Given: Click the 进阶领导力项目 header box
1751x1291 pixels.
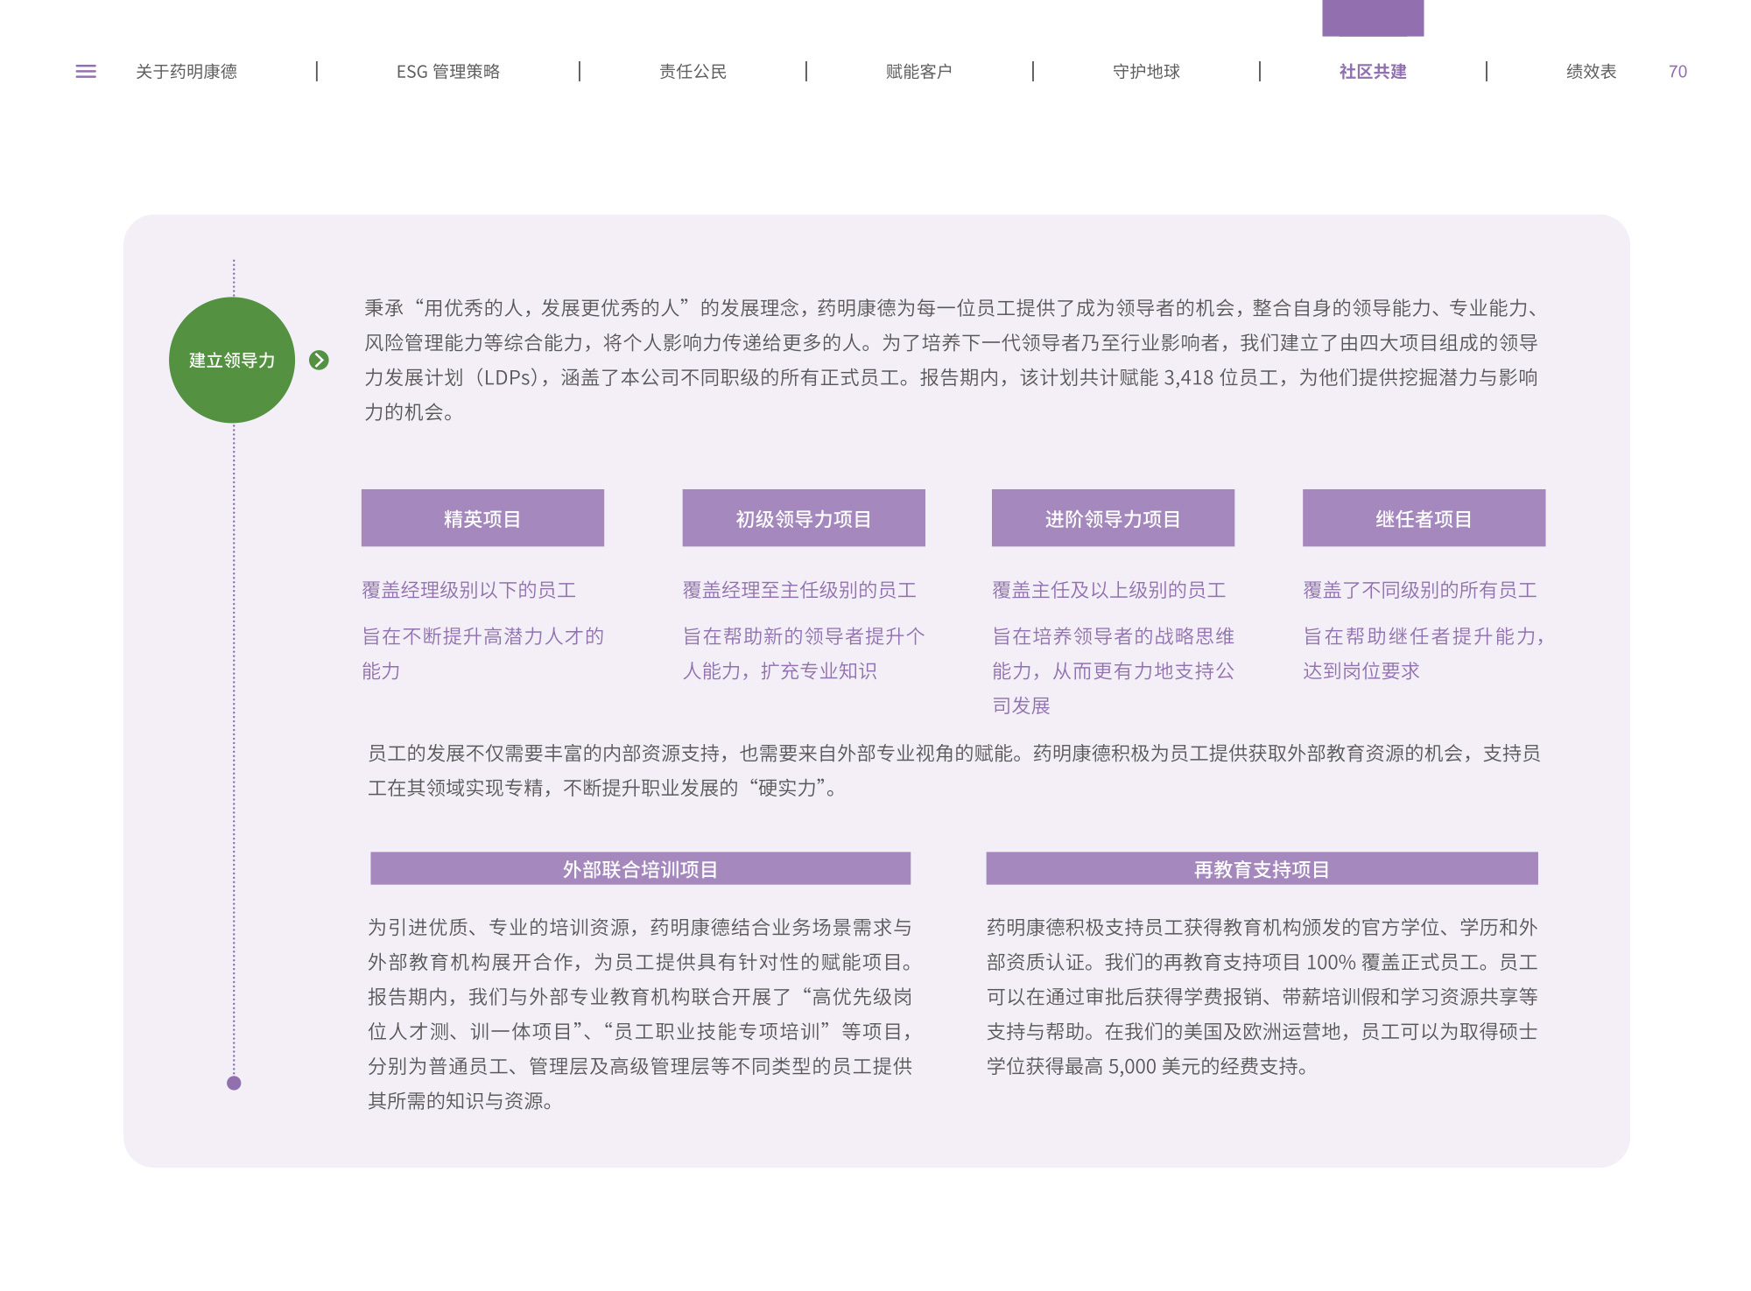Looking at the screenshot, I should (x=1112, y=518).
